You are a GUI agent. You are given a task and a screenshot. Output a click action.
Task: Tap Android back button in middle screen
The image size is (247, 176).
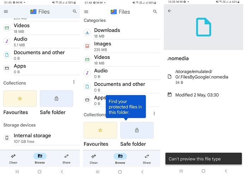click(x=142, y=172)
